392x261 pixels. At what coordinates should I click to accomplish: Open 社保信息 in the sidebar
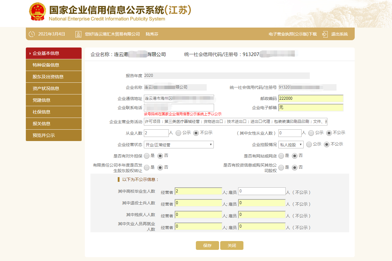54,112
